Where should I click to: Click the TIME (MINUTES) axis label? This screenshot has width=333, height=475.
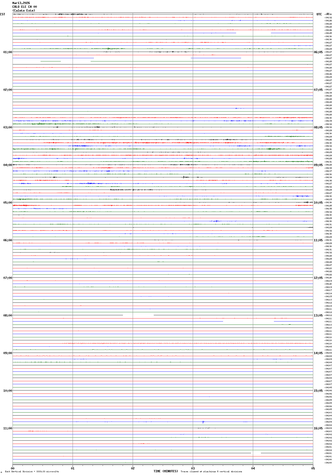[166, 471]
